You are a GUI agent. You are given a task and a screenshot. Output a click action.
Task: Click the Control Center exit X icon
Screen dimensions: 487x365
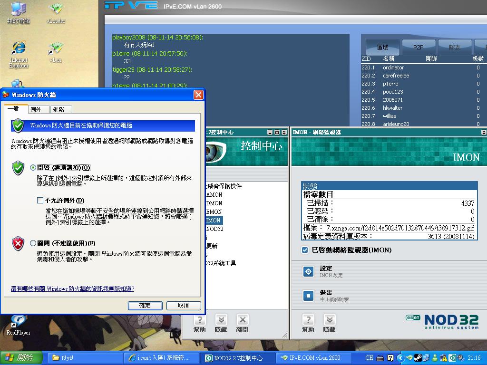[243, 320]
